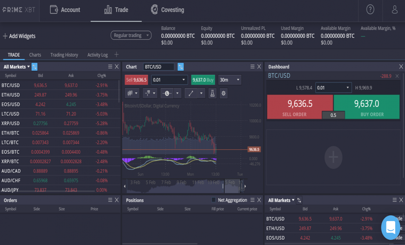Open chart settings gear icon
The height and width of the screenshot is (245, 405).
(x=223, y=93)
